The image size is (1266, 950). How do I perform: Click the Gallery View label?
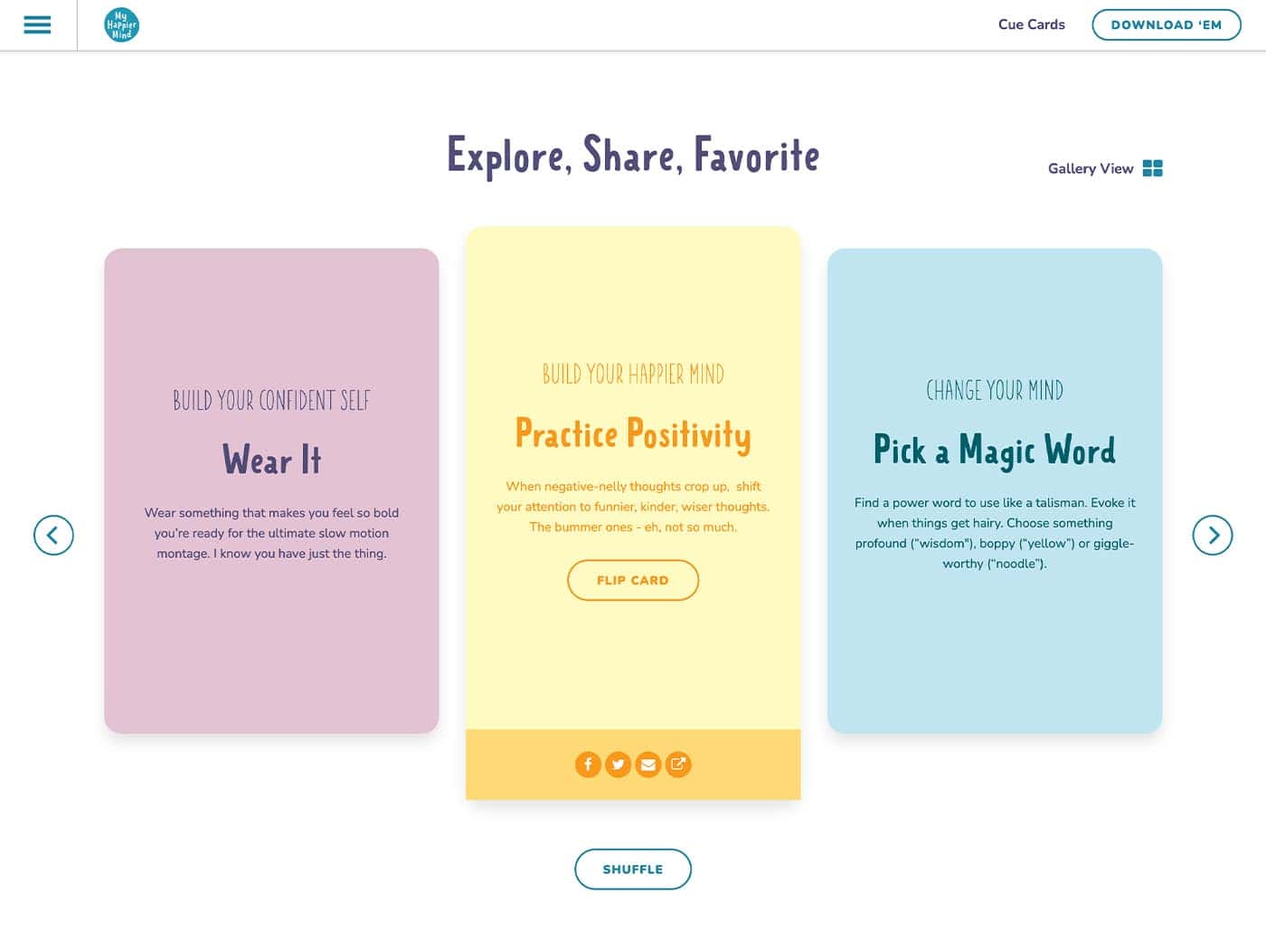[1091, 168]
